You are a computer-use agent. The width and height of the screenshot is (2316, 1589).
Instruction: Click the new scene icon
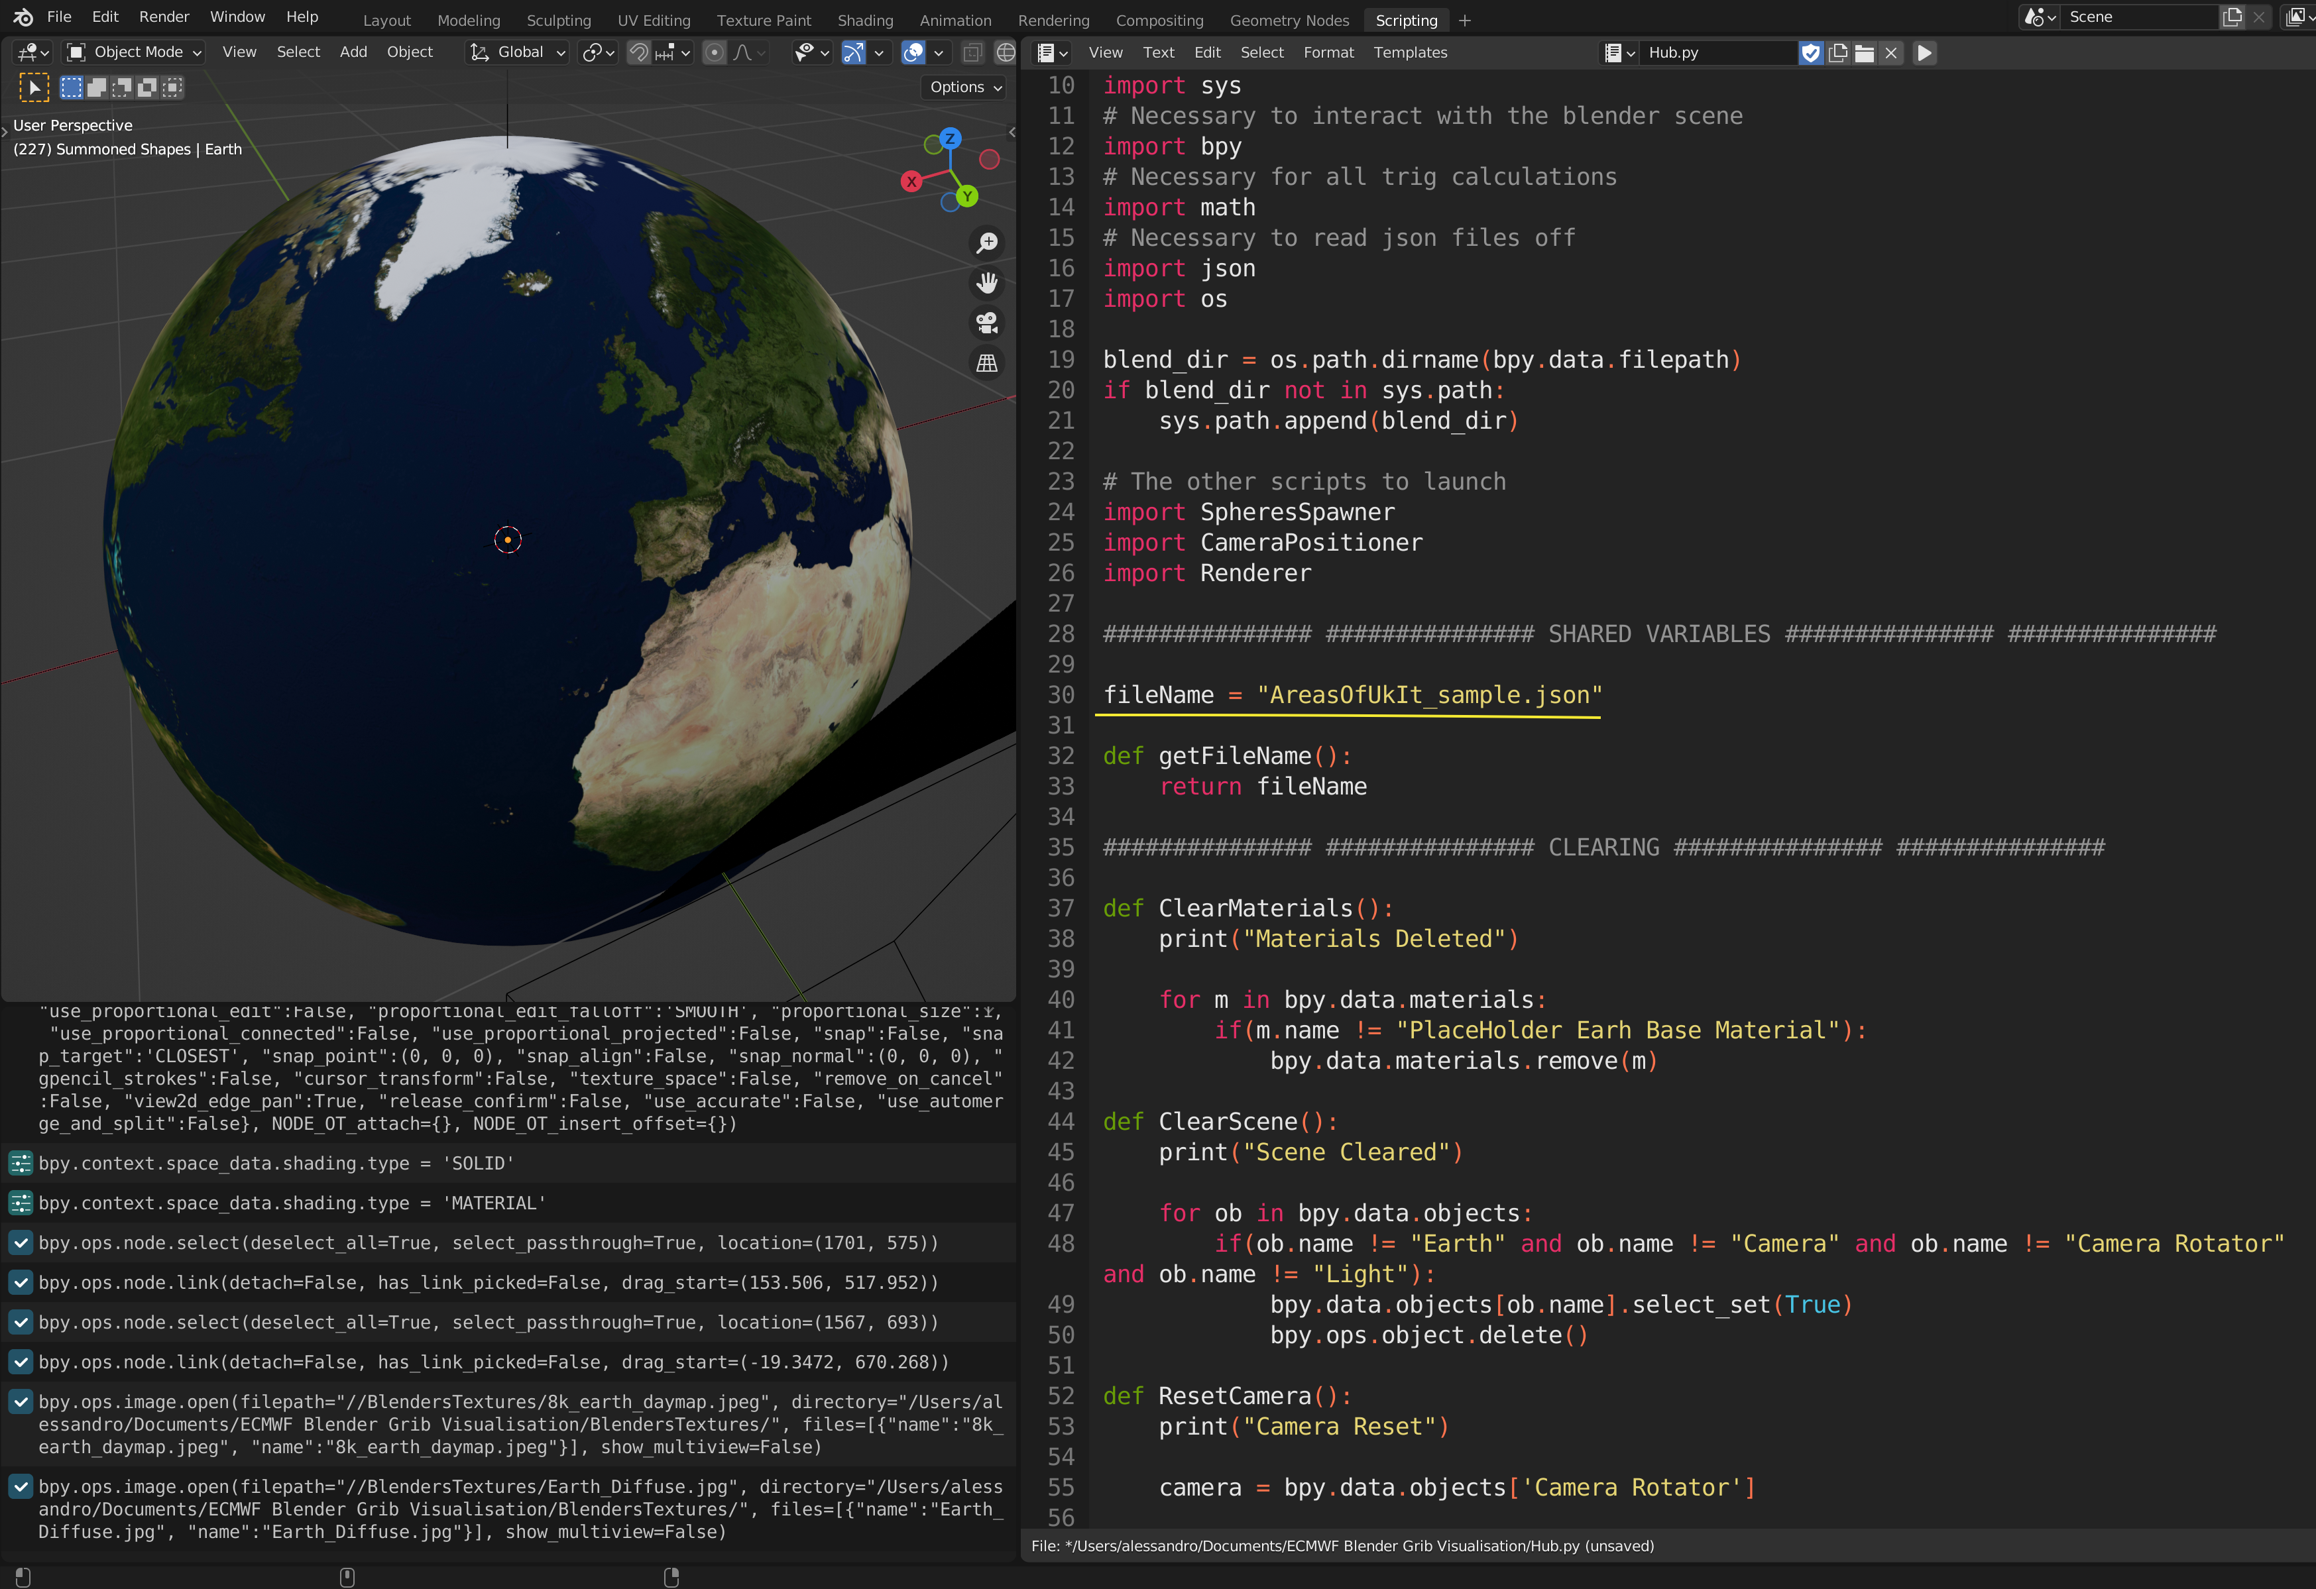2232,17
